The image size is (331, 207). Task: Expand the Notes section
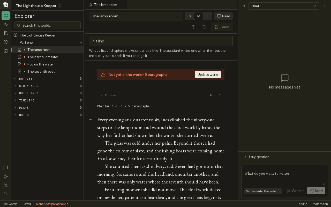[48, 115]
